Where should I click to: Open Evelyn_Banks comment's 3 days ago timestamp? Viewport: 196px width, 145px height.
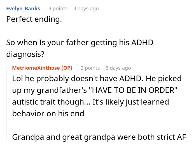point(86,9)
